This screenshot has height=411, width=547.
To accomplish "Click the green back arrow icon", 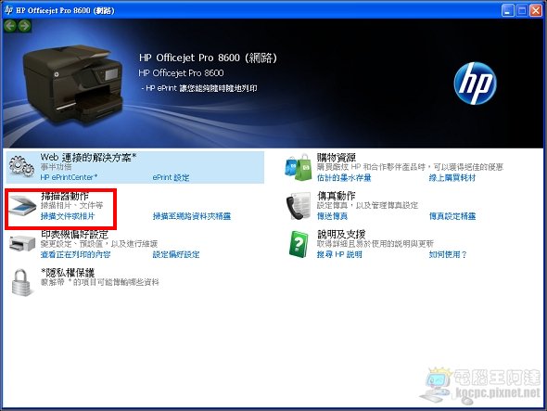I will click(10, 26).
